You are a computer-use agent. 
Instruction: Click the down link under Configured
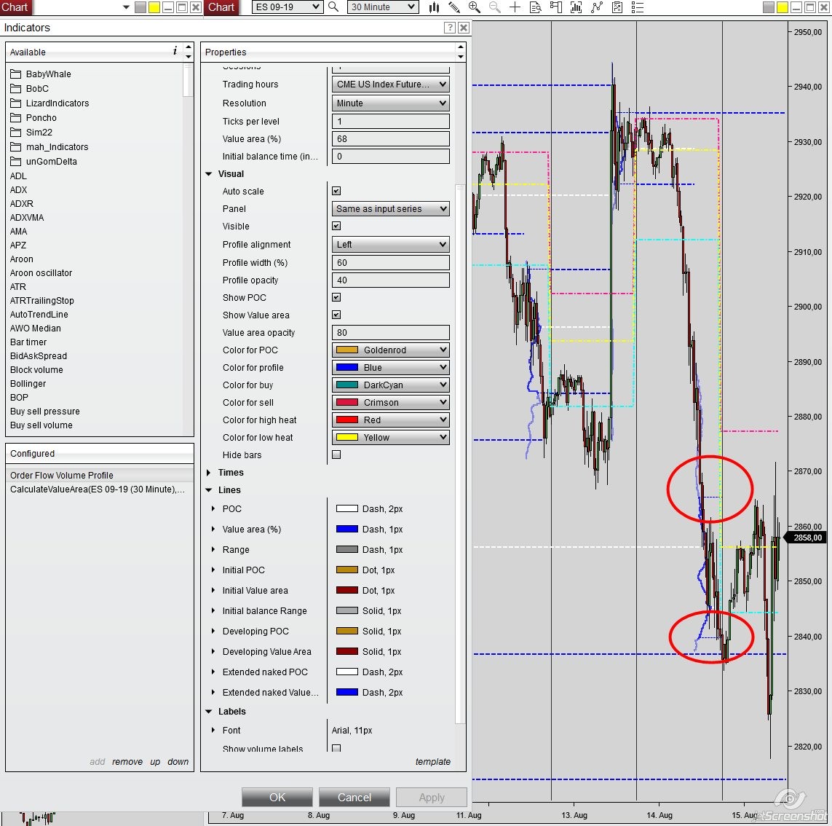coord(178,761)
